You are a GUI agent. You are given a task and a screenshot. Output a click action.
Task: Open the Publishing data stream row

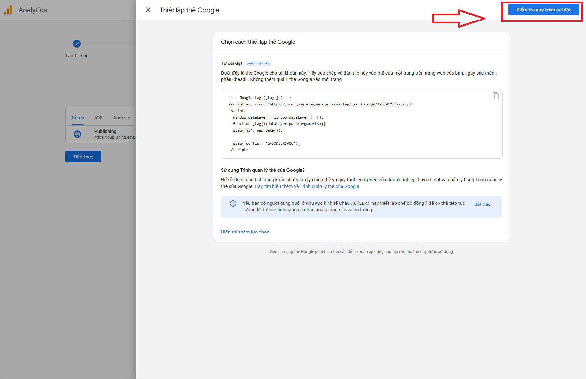pyautogui.click(x=101, y=134)
